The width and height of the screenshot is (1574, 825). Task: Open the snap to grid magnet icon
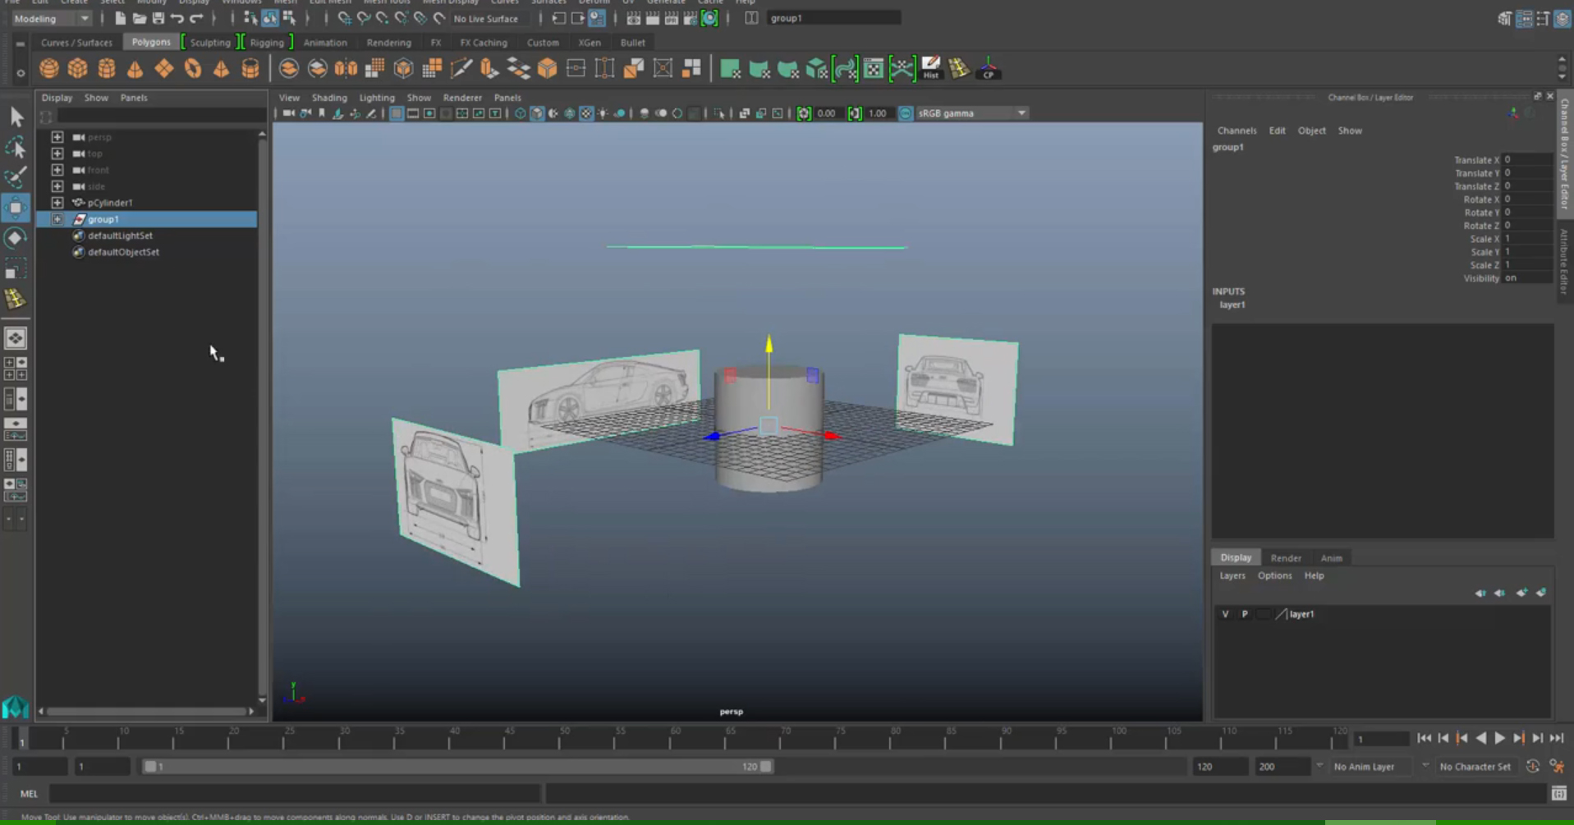tap(345, 17)
